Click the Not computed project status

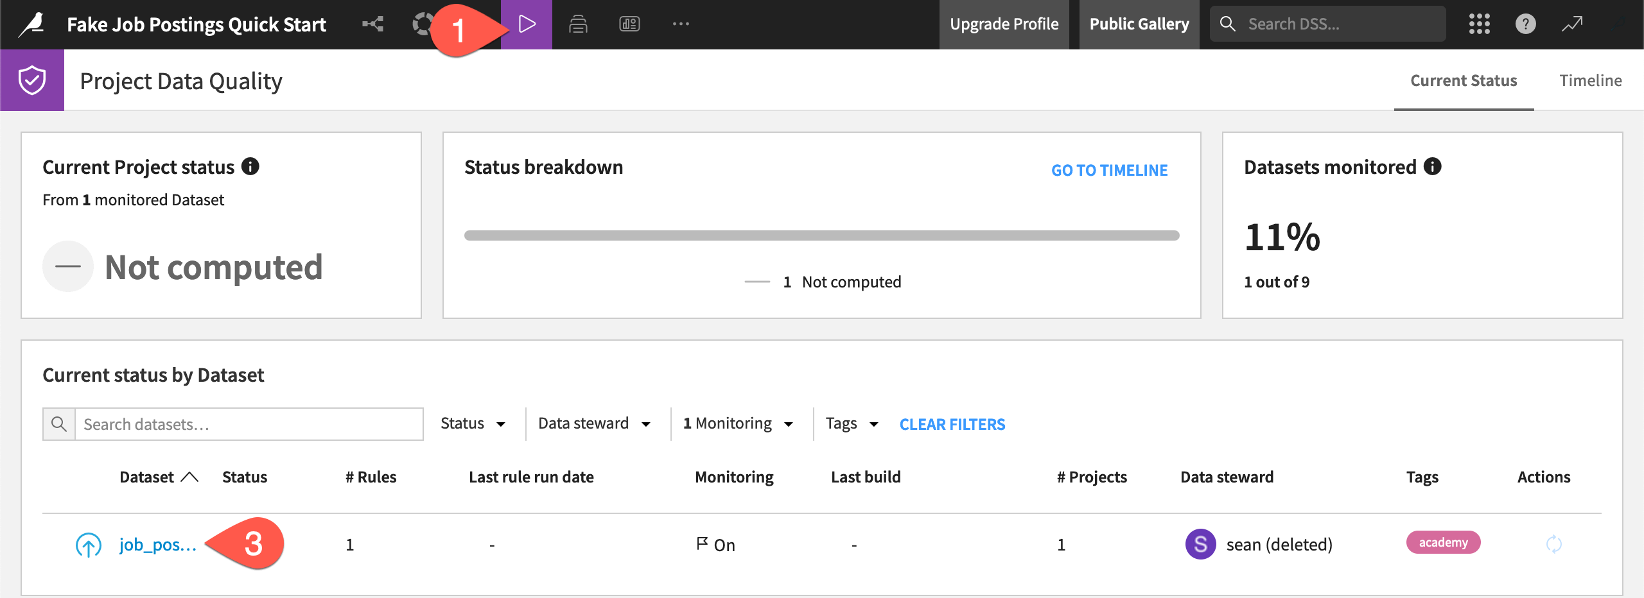point(213,267)
